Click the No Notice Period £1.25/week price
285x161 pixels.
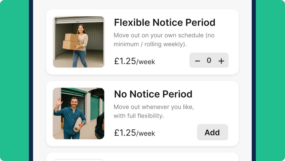pyautogui.click(x=134, y=133)
